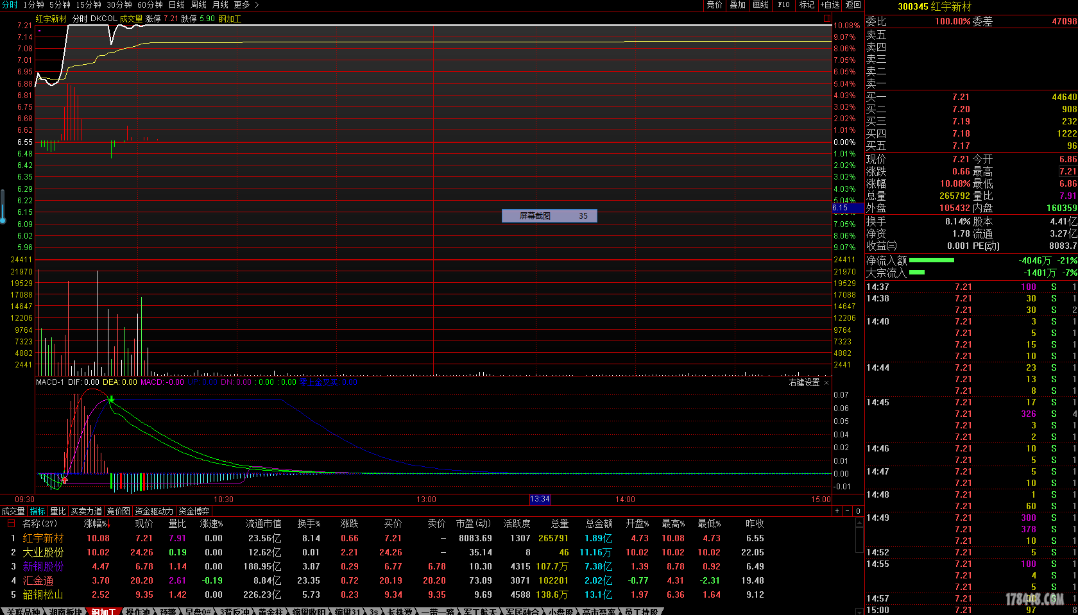Screen dimensions: 1078x615
Task: Sort list by 涨幅% column
Action: coord(97,523)
